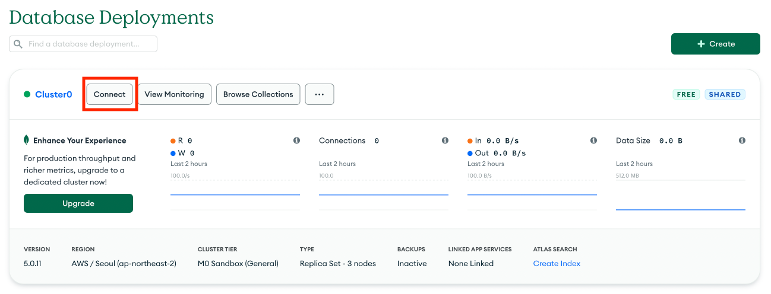
Task: Click the Upgrade button
Action: [78, 203]
